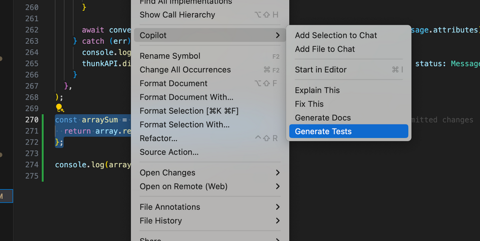This screenshot has height=241, width=480.
Task: Open the File History submenu chevron
Action: click(x=278, y=221)
